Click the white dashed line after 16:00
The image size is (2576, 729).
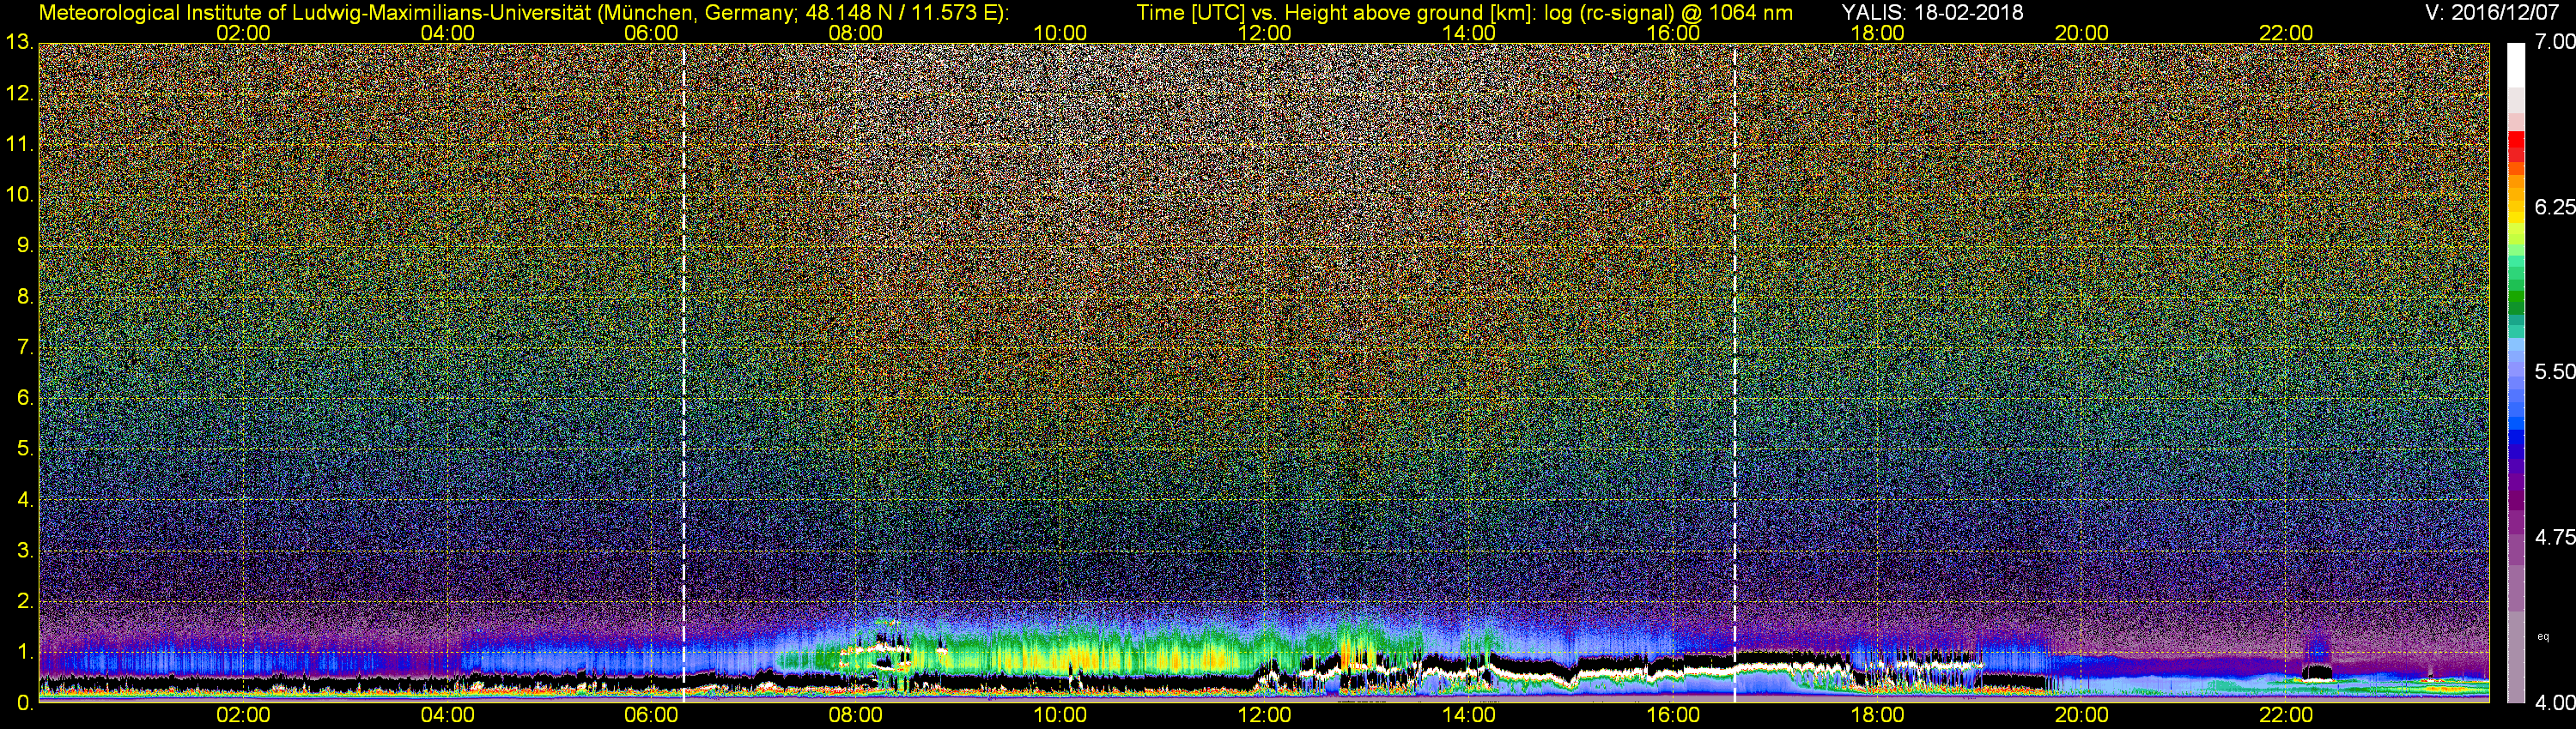[1734, 372]
